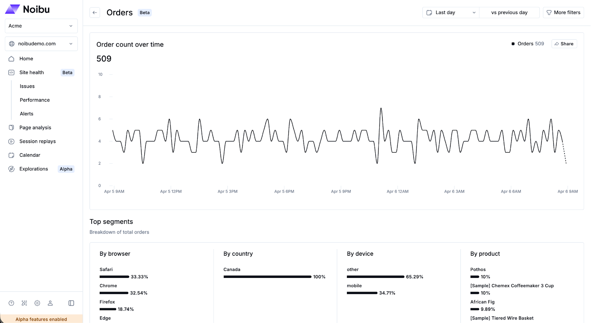
Task: Expand the Acme organization dropdown
Action: pos(41,26)
